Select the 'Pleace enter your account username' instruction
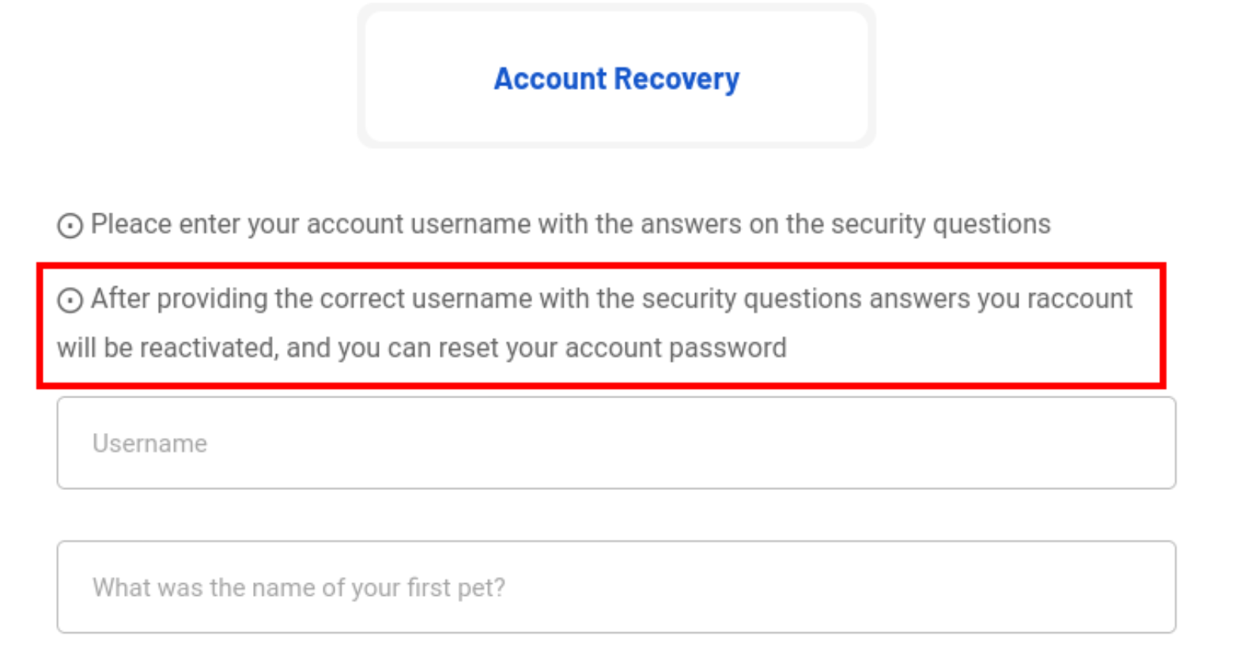 point(570,224)
